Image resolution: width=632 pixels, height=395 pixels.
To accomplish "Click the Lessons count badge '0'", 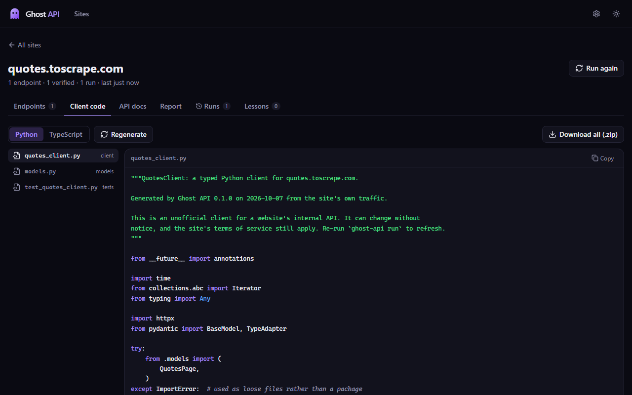I will click(276, 106).
